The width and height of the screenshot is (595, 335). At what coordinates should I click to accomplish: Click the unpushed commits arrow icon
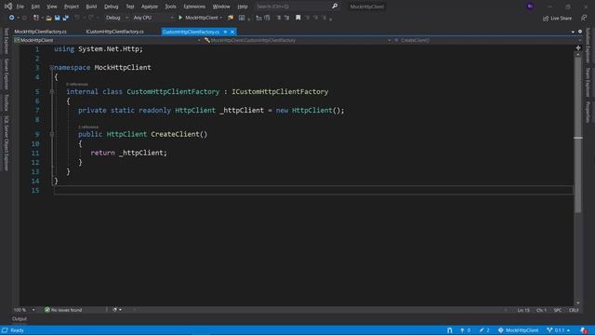click(x=462, y=330)
